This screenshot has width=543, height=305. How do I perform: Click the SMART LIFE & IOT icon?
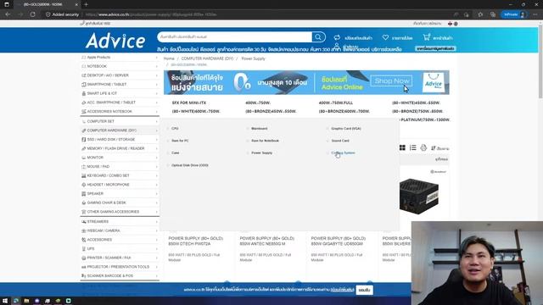pos(83,93)
